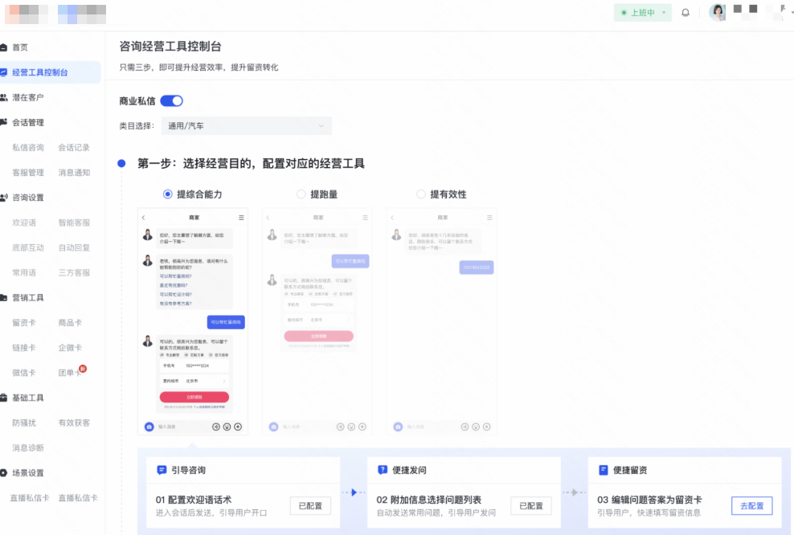The height and width of the screenshot is (535, 794).
Task: Click the red badge on 团单卡
Action: [83, 369]
